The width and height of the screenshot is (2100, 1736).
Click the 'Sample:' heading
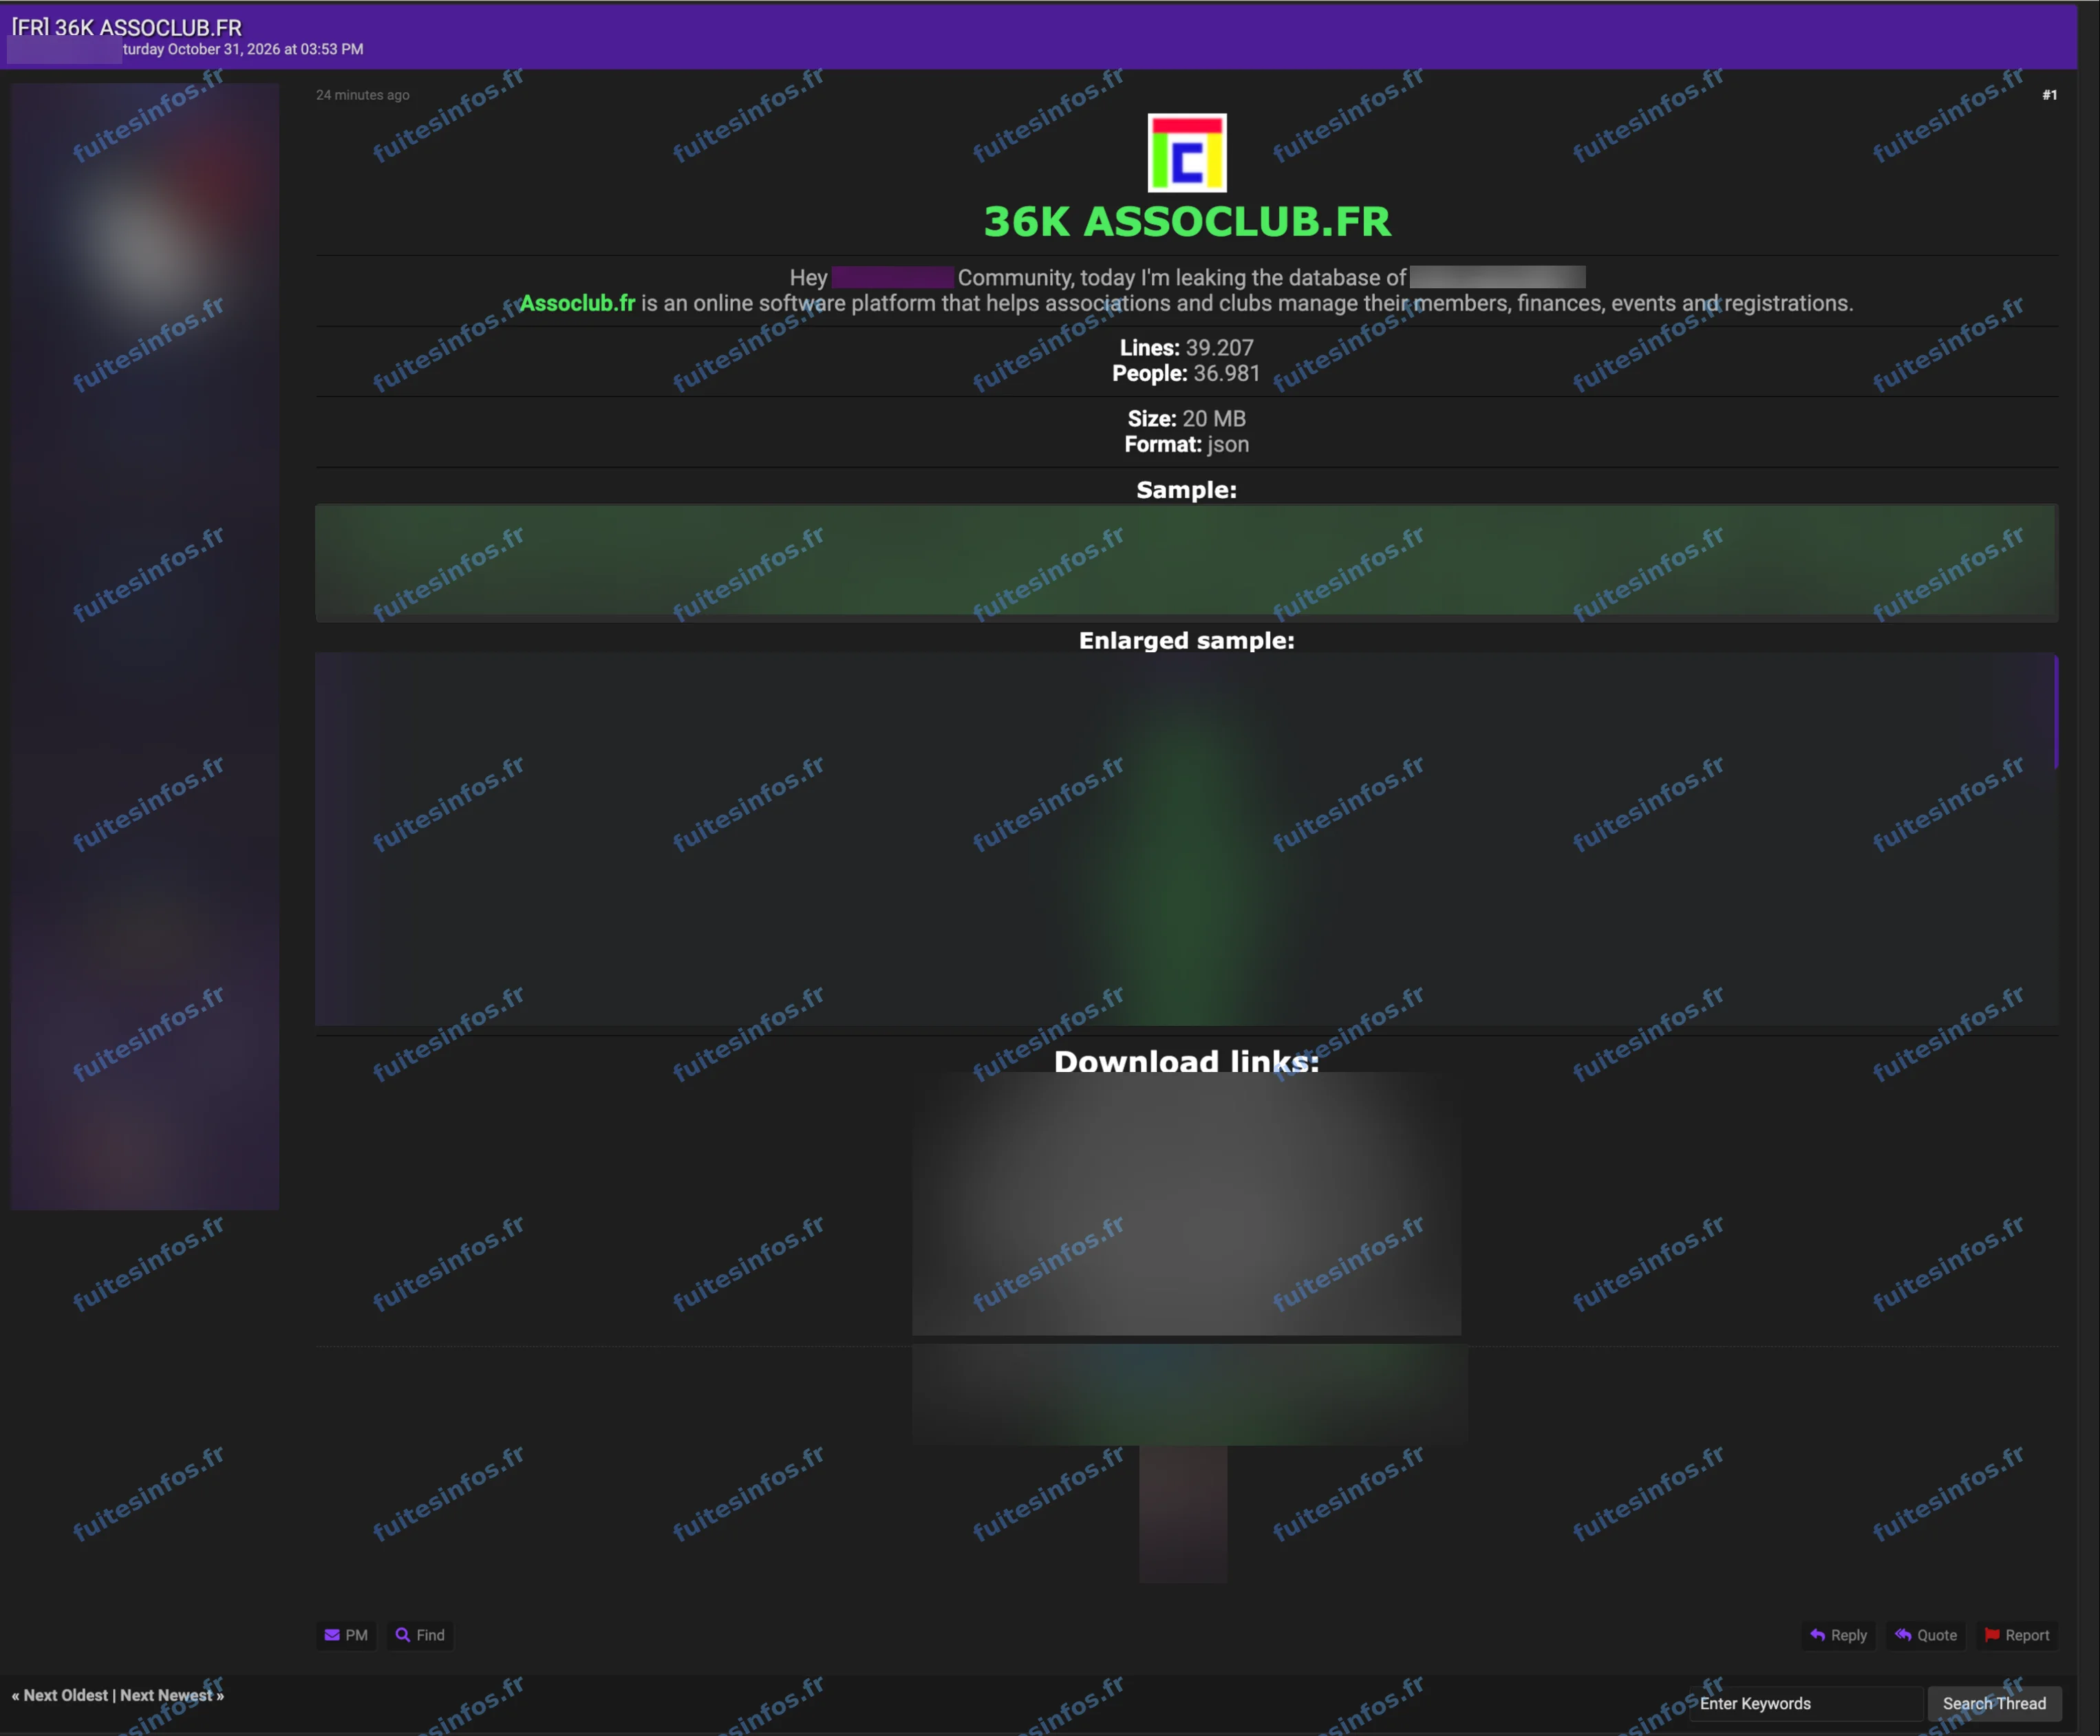click(x=1187, y=490)
